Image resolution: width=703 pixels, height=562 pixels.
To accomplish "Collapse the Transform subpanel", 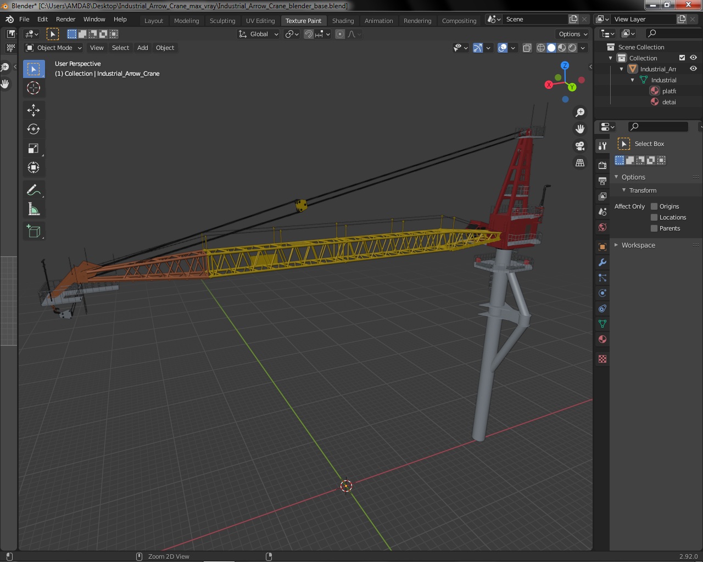I will 624,190.
